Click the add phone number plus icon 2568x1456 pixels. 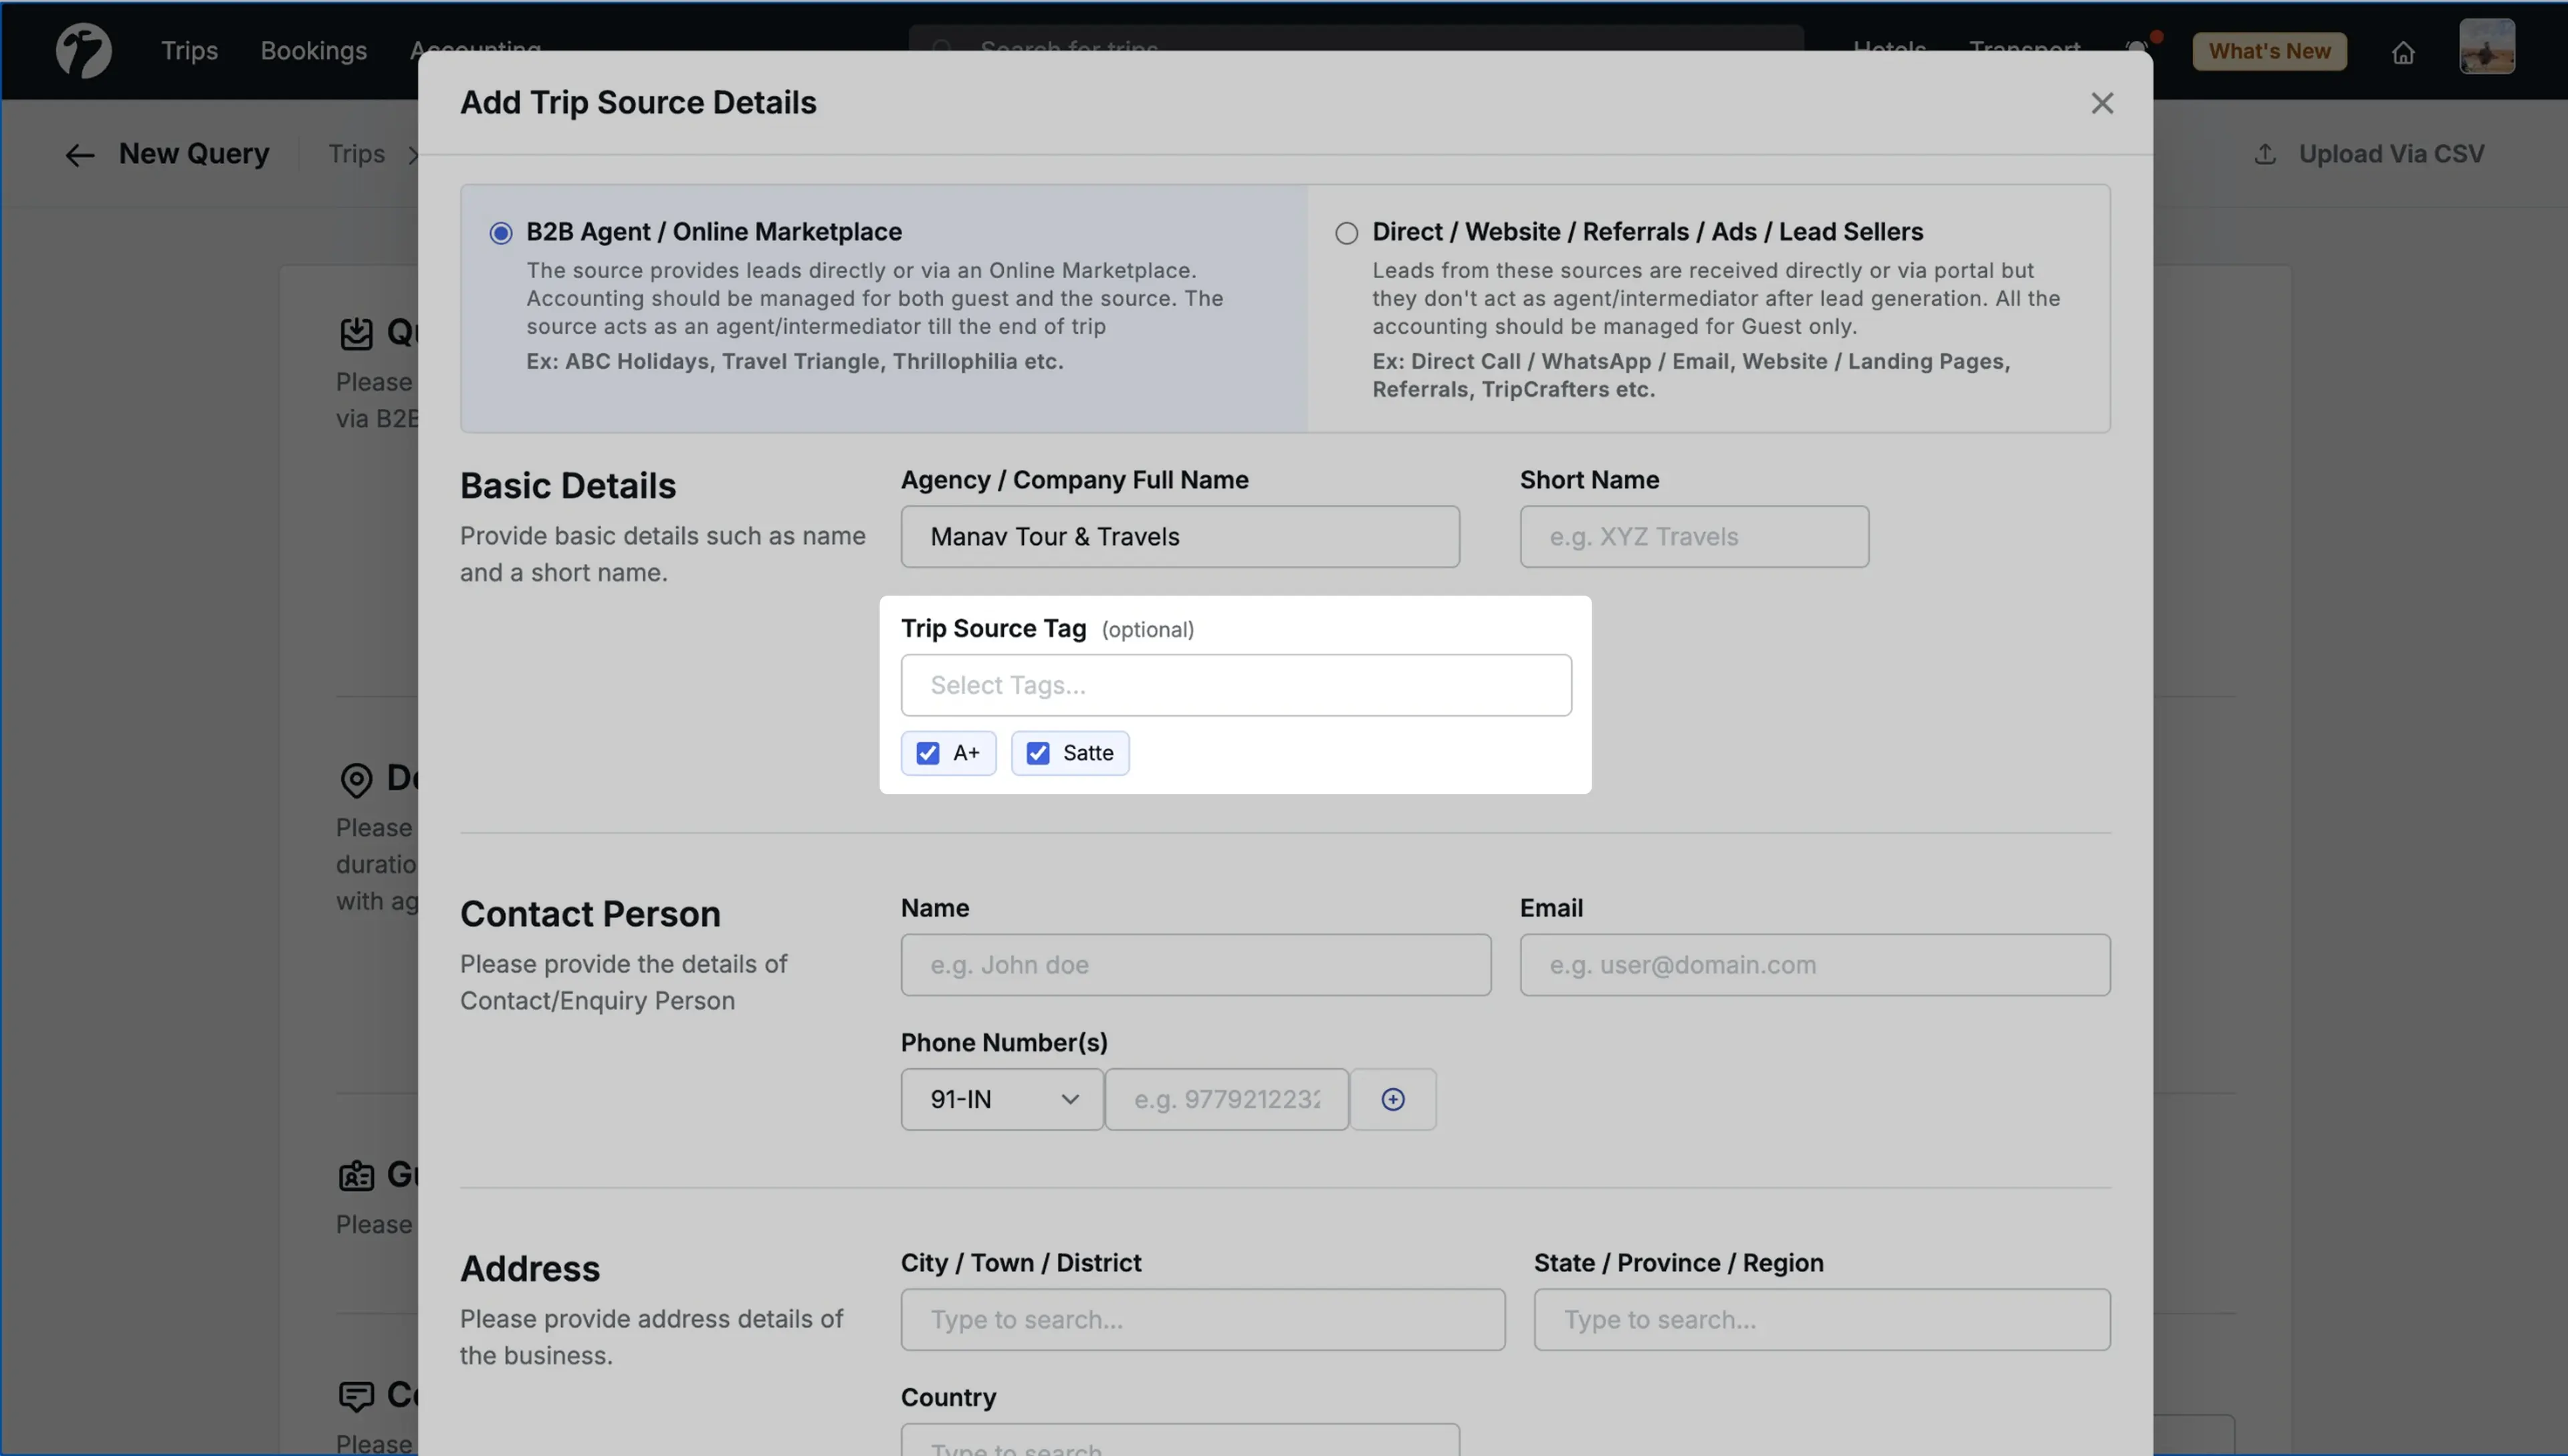point(1392,1099)
